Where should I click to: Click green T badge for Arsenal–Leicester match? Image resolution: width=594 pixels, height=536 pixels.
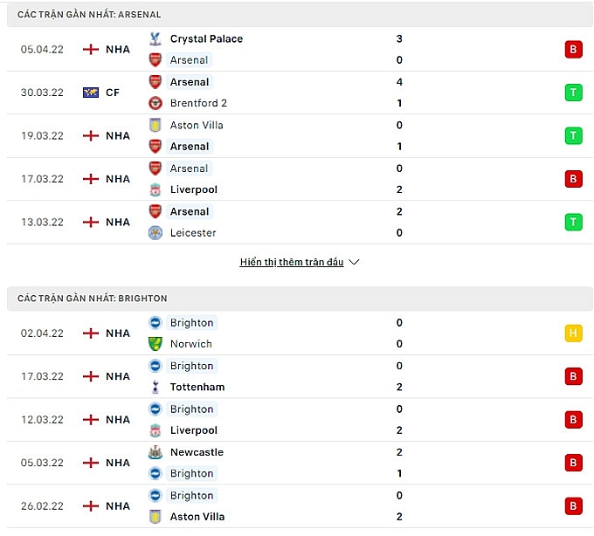point(573,222)
